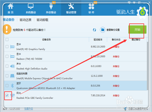Select Realtek PCIe GBE Family Controller text
Viewport: 152px width, 112px height.
point(35,98)
